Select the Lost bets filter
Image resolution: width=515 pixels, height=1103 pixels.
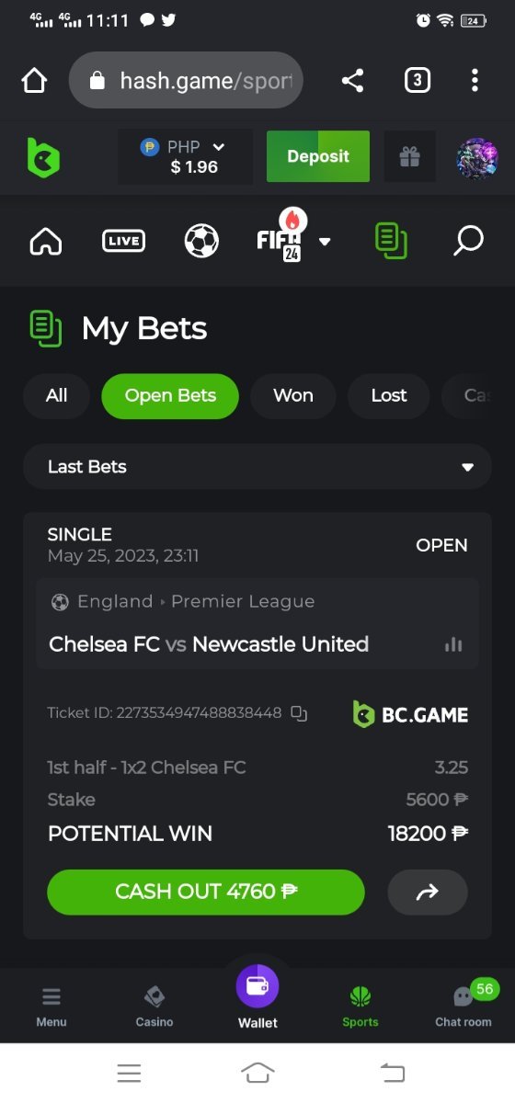(x=389, y=396)
